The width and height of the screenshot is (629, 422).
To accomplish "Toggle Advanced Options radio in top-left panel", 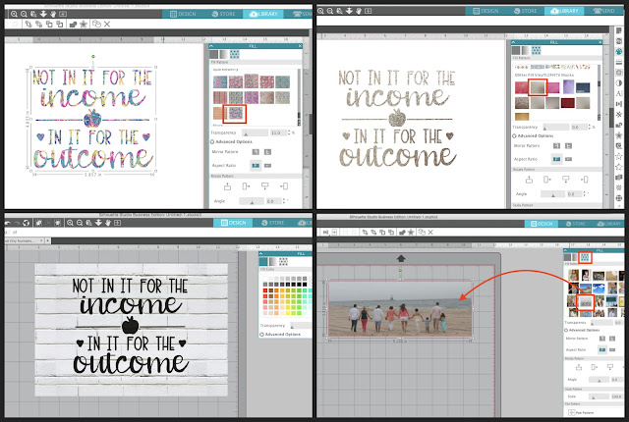I will (212, 141).
